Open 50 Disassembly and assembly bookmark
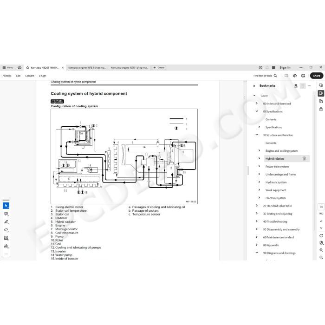 (281, 229)
